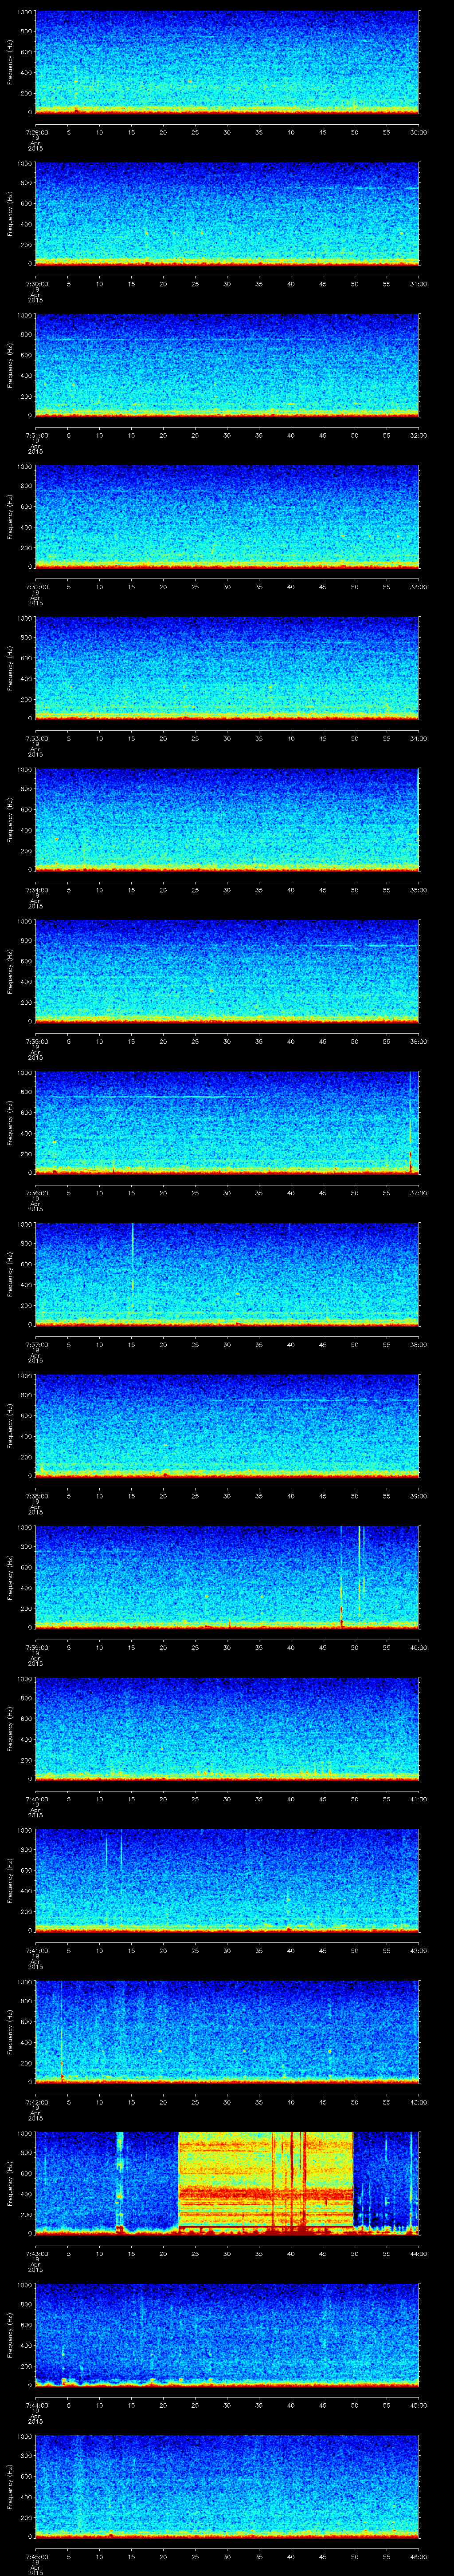Click the 1000 frequency tick of the 7:29:00 panel
454x2576 pixels.
(24, 13)
